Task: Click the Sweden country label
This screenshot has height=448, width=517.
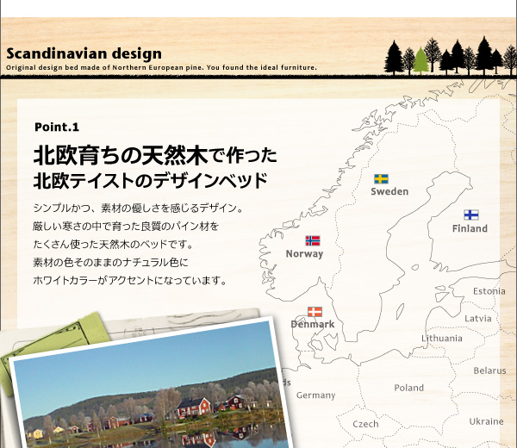Action: tap(389, 192)
